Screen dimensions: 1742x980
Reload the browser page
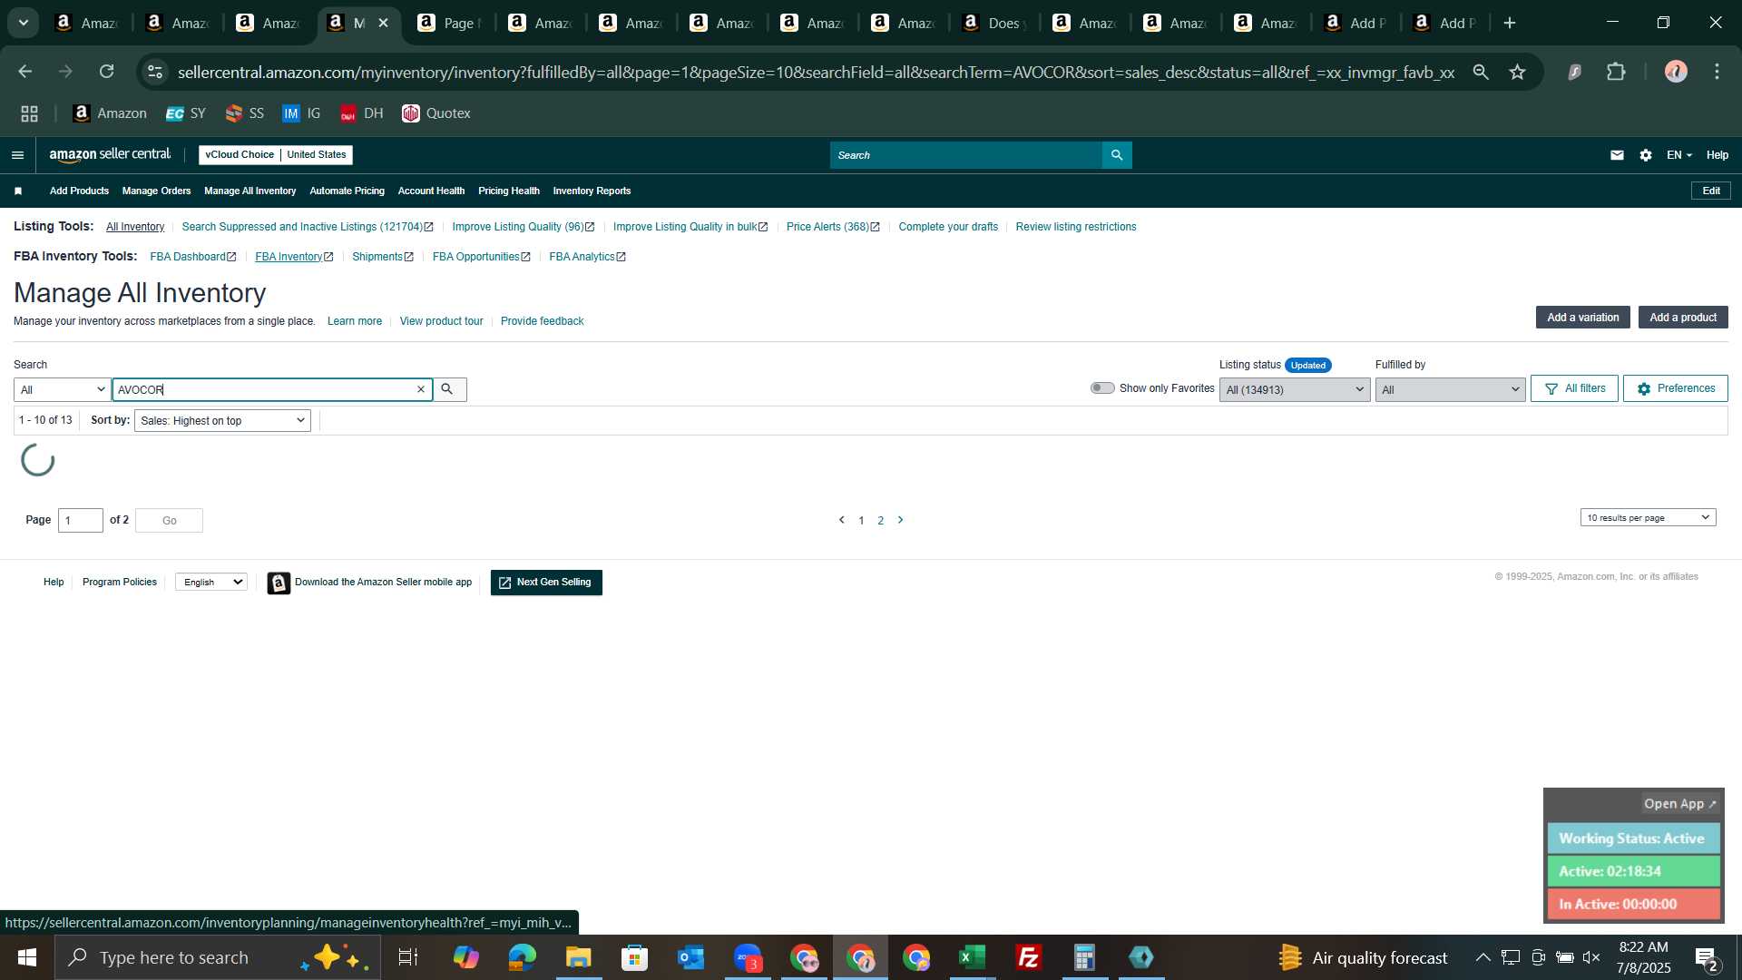pos(107,72)
